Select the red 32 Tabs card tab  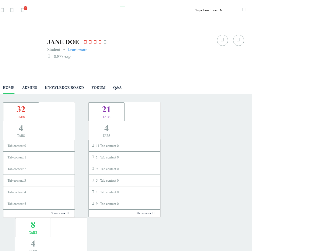21,112
